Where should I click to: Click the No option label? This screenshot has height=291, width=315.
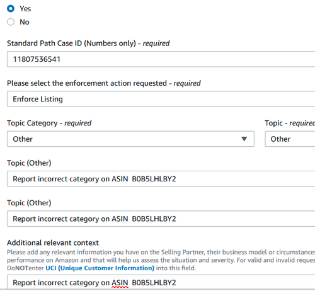25,22
